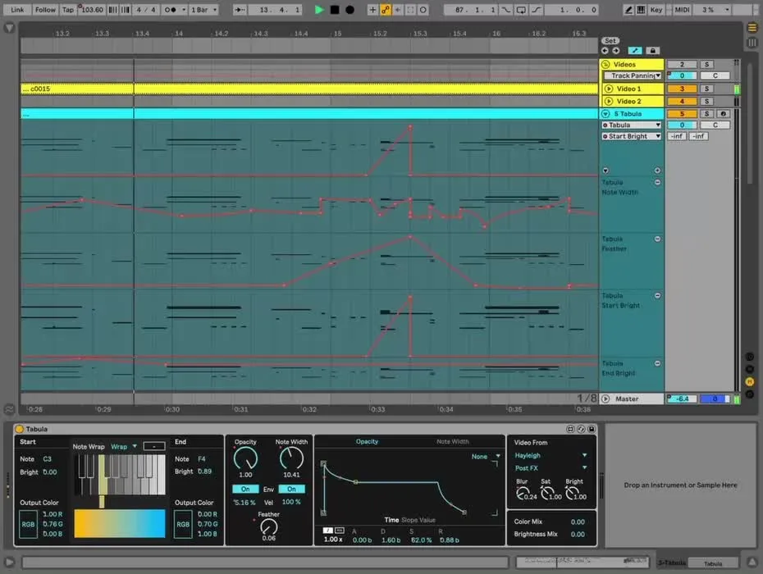
Task: Turn on the metronome
Action: [171, 10]
